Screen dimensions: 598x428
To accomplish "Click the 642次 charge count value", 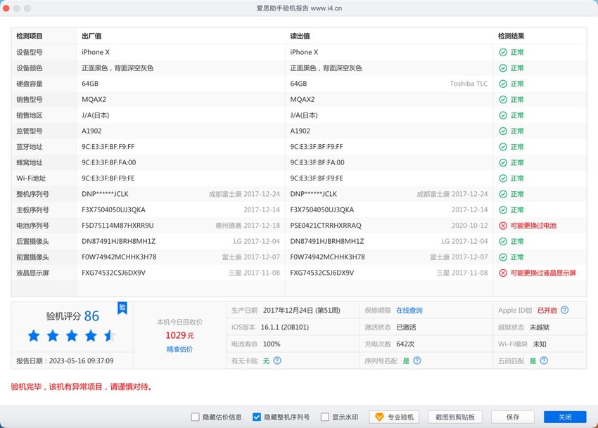I will [x=405, y=344].
